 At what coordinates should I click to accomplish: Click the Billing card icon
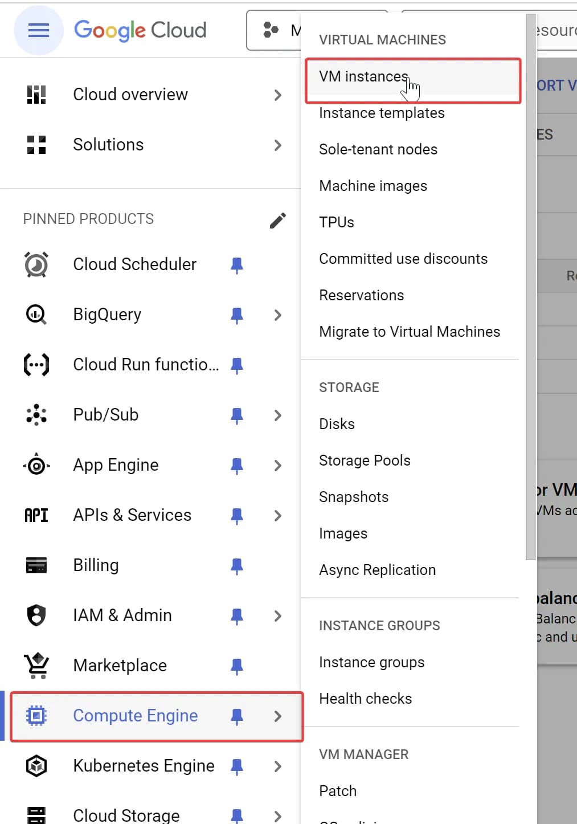pos(36,565)
